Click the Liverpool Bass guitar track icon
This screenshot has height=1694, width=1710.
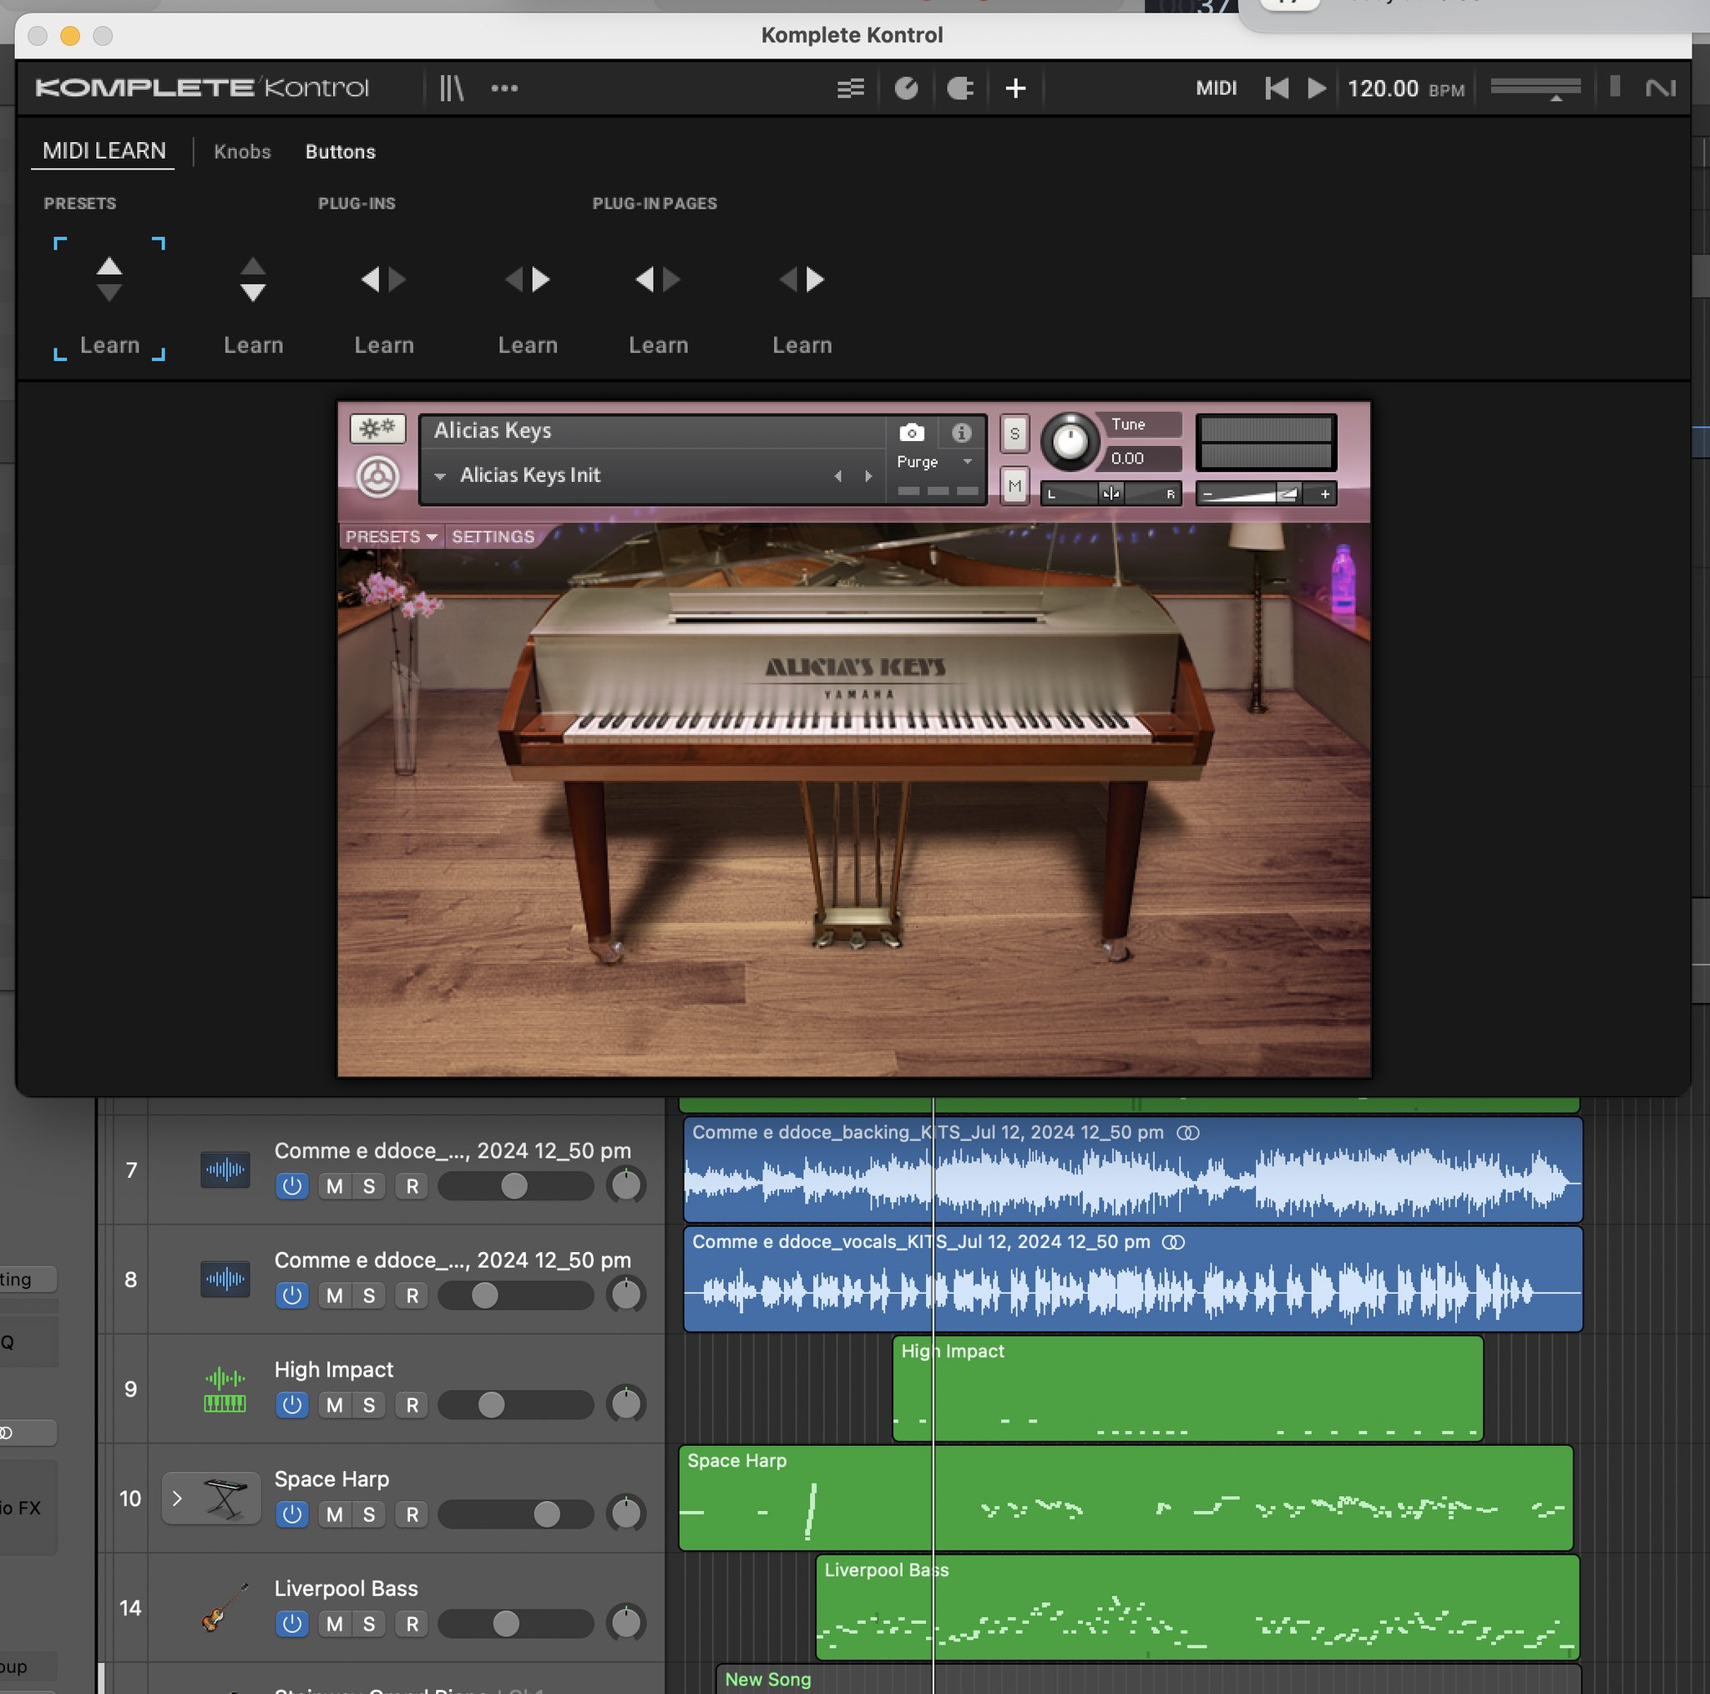click(225, 1607)
